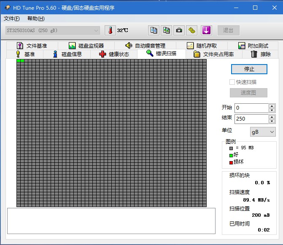The image size is (283, 245).
Task: Open the 文件(F) menu
Action: [12, 19]
